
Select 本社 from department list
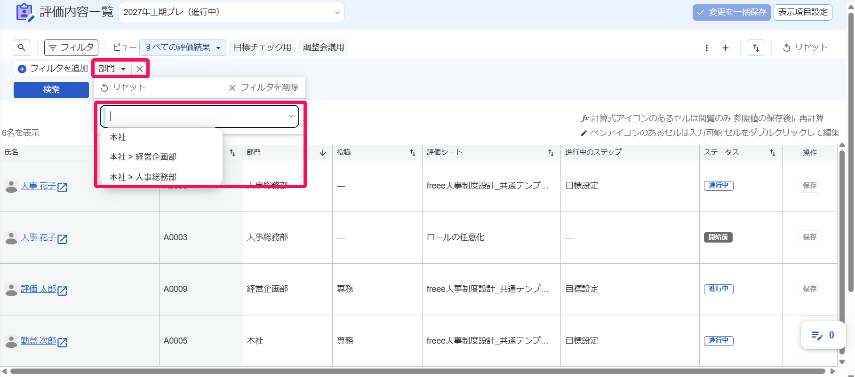click(161, 137)
